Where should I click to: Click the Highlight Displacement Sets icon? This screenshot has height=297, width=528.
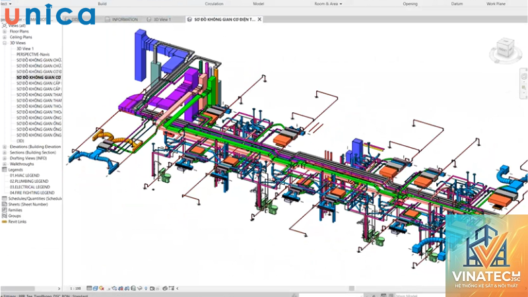pos(165,288)
